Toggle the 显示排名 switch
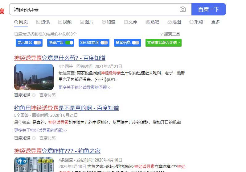This screenshot has width=246, height=172. tap(37, 43)
